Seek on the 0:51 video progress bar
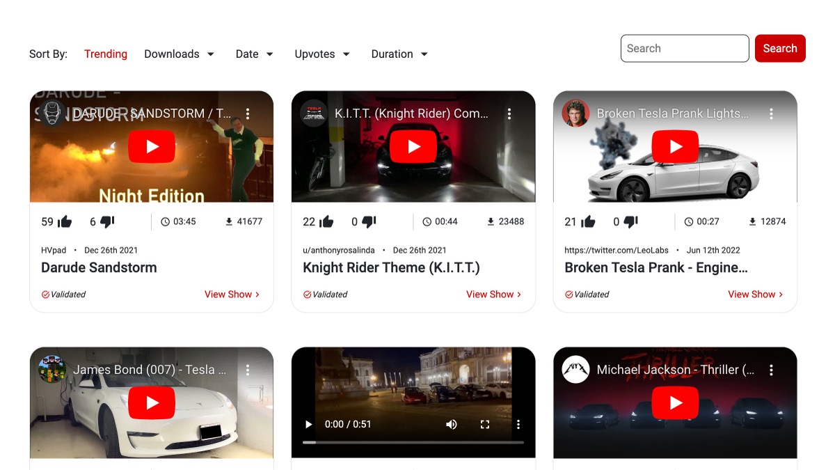Image resolution: width=835 pixels, height=470 pixels. pyautogui.click(x=413, y=442)
